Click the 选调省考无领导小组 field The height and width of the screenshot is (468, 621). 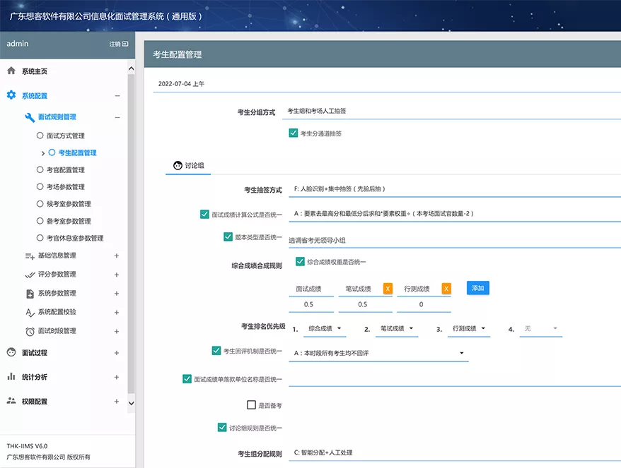tap(455, 240)
